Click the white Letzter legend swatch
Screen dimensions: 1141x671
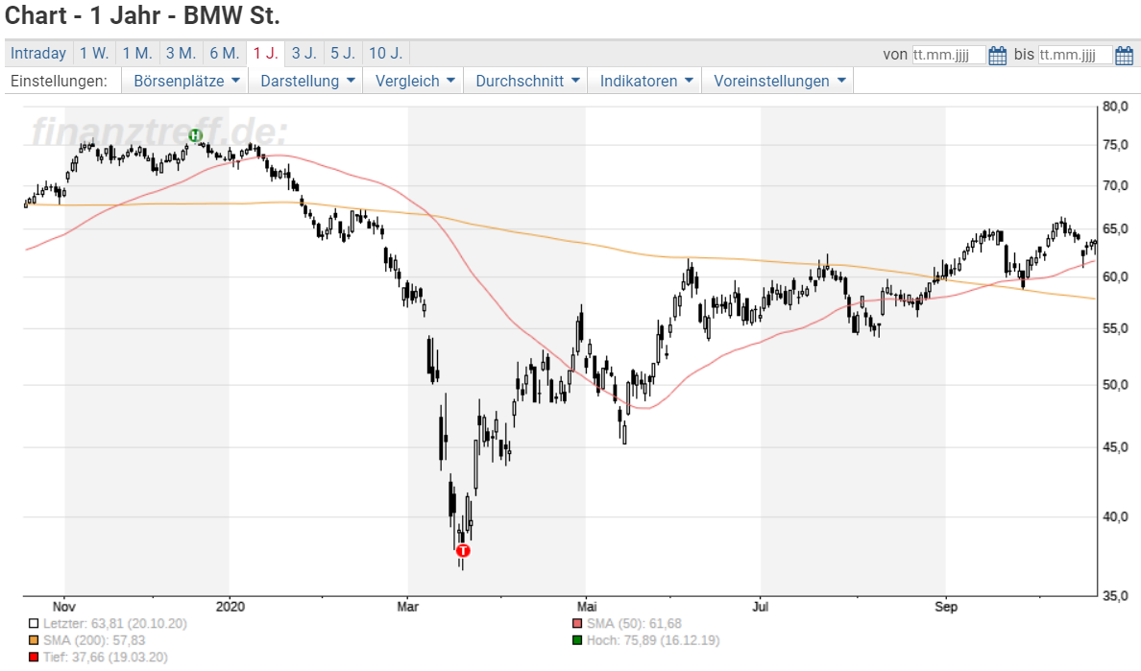(34, 624)
